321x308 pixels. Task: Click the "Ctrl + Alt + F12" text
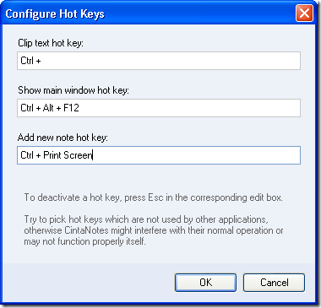(50, 108)
